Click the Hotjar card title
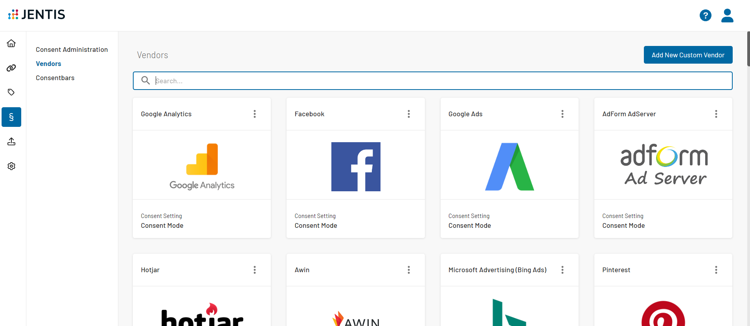 (150, 270)
